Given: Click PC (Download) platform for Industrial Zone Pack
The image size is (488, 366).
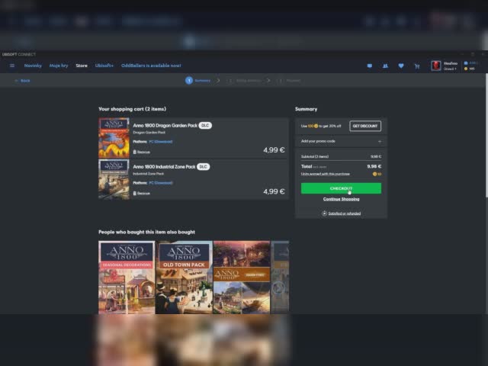Looking at the screenshot, I should click(161, 183).
